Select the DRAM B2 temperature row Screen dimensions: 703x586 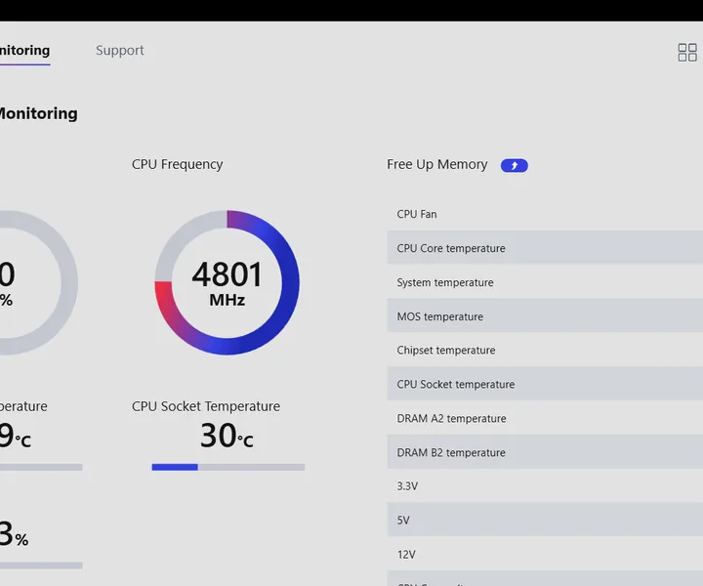pyautogui.click(x=545, y=452)
